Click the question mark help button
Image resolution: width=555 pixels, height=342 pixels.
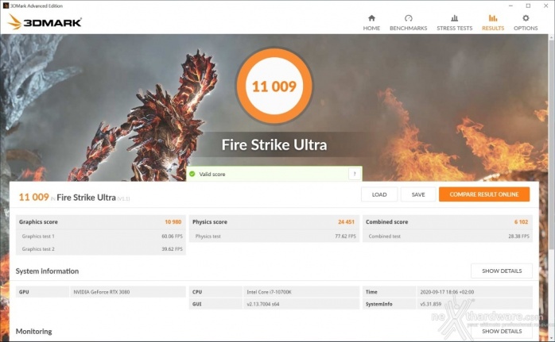[355, 174]
